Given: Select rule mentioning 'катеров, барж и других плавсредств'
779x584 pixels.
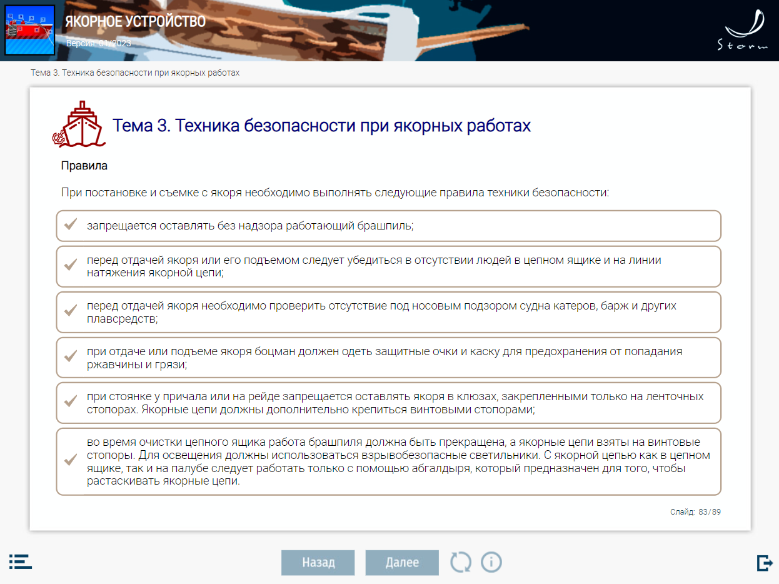Looking at the screenshot, I should pos(388,312).
